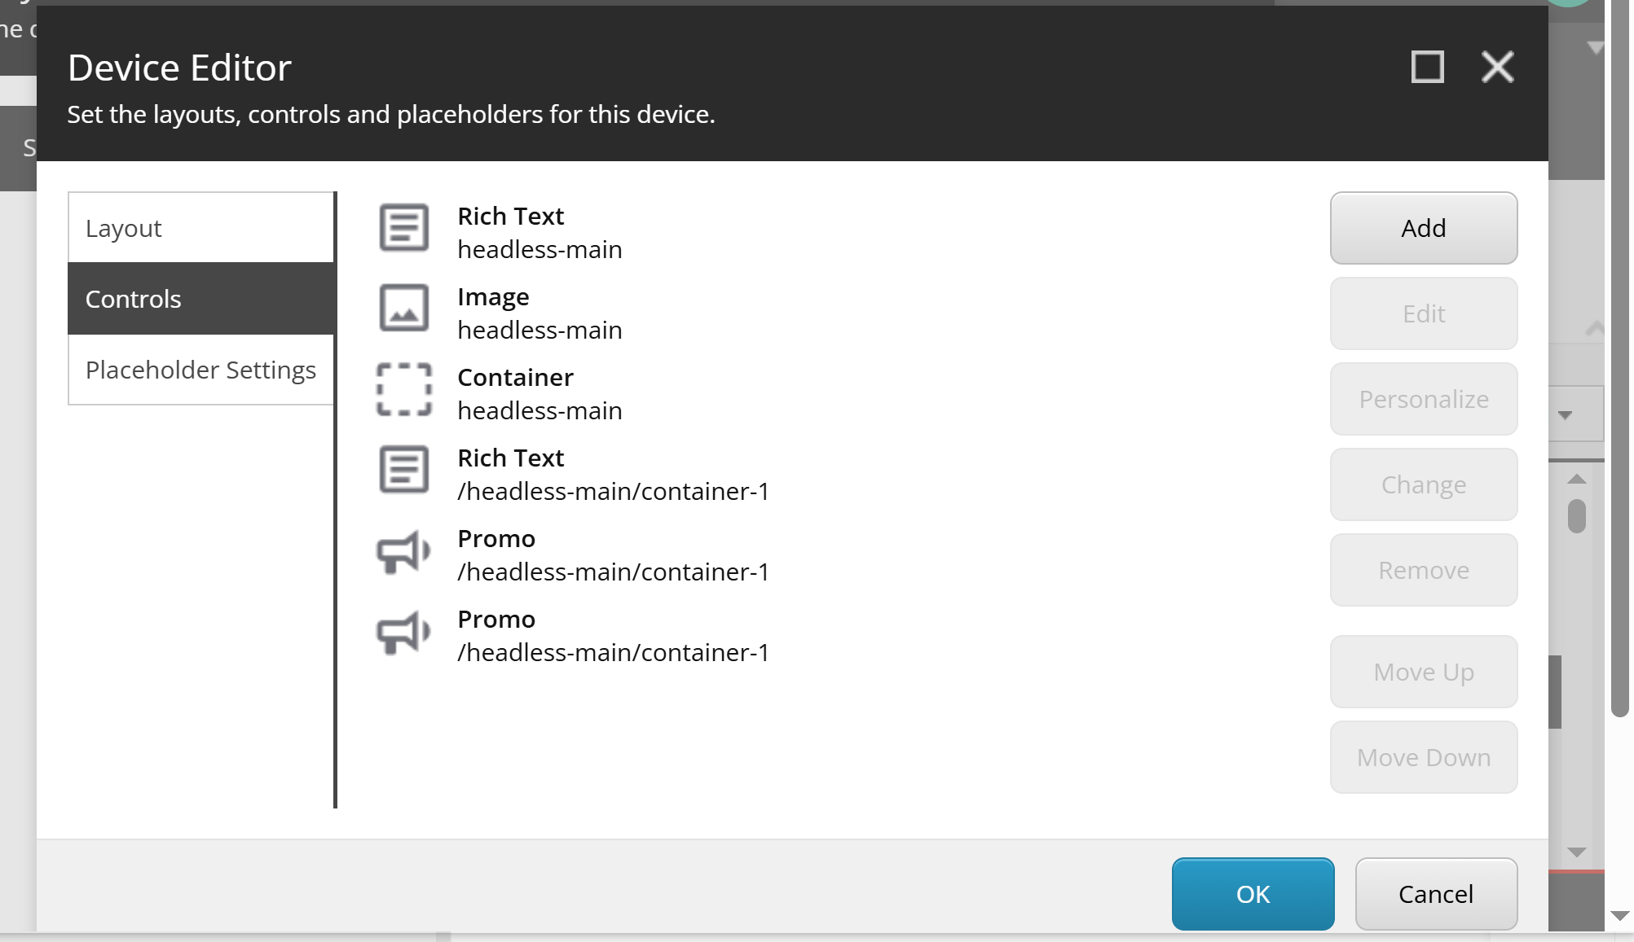Select the second Promo label
This screenshot has width=1634, height=942.
point(496,619)
